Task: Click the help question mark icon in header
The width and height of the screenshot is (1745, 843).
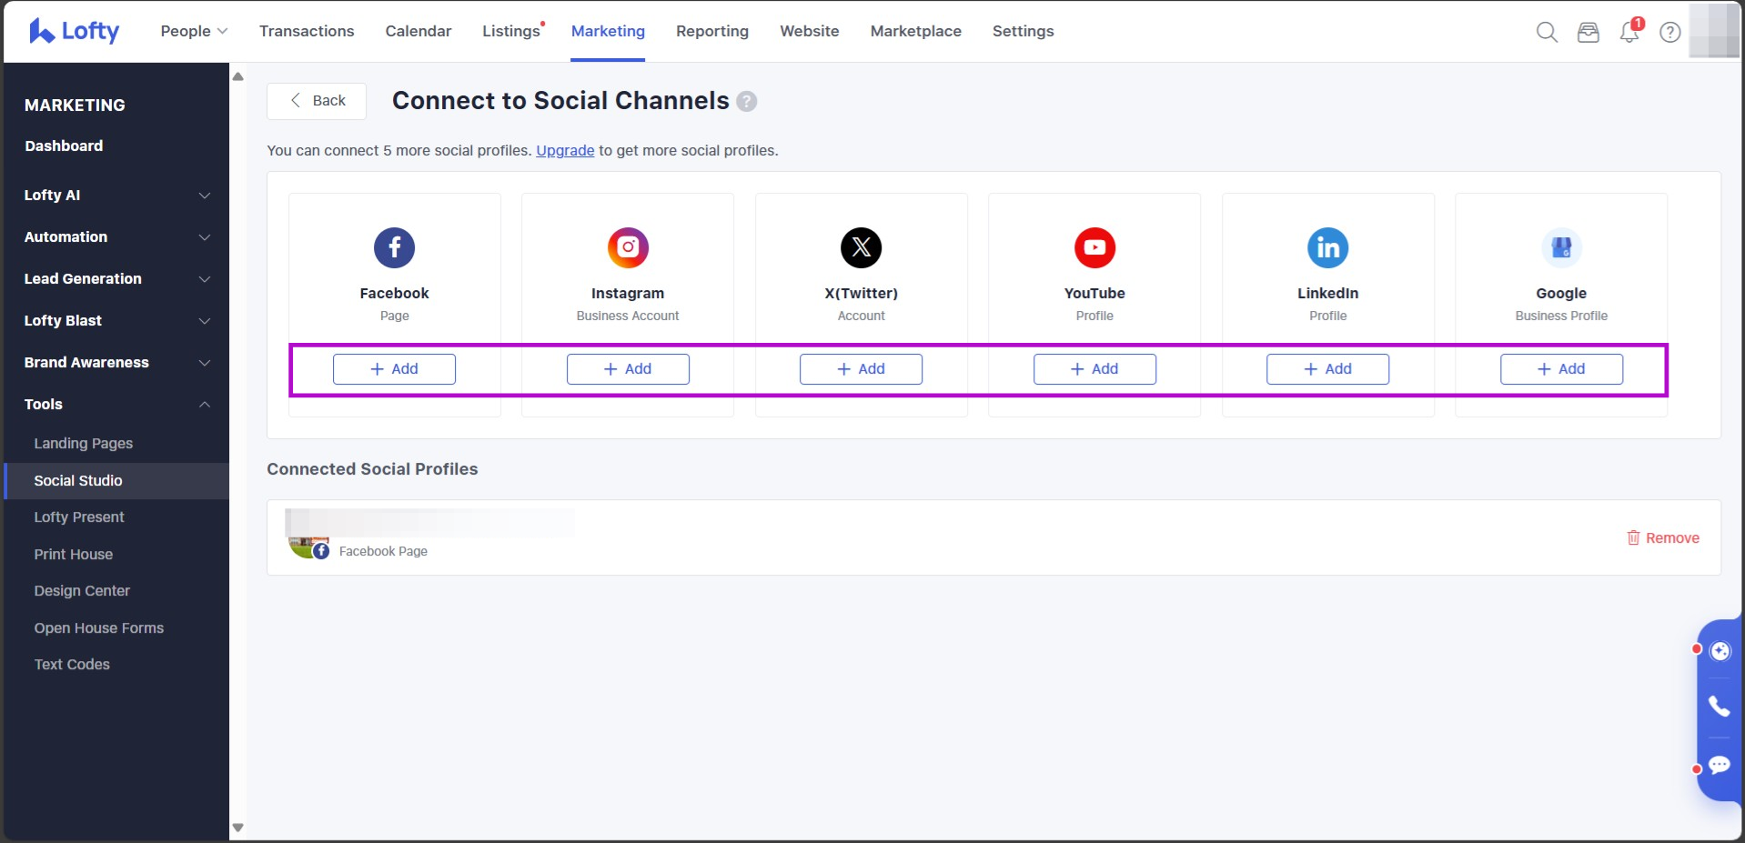Action: click(x=1669, y=33)
